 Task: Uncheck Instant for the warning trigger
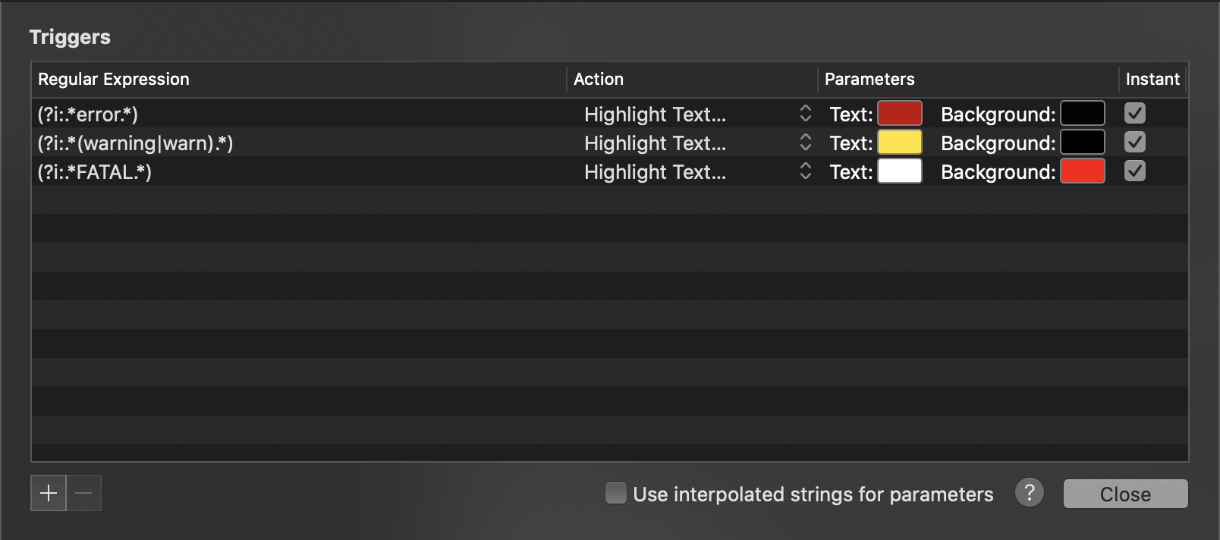[x=1134, y=143]
